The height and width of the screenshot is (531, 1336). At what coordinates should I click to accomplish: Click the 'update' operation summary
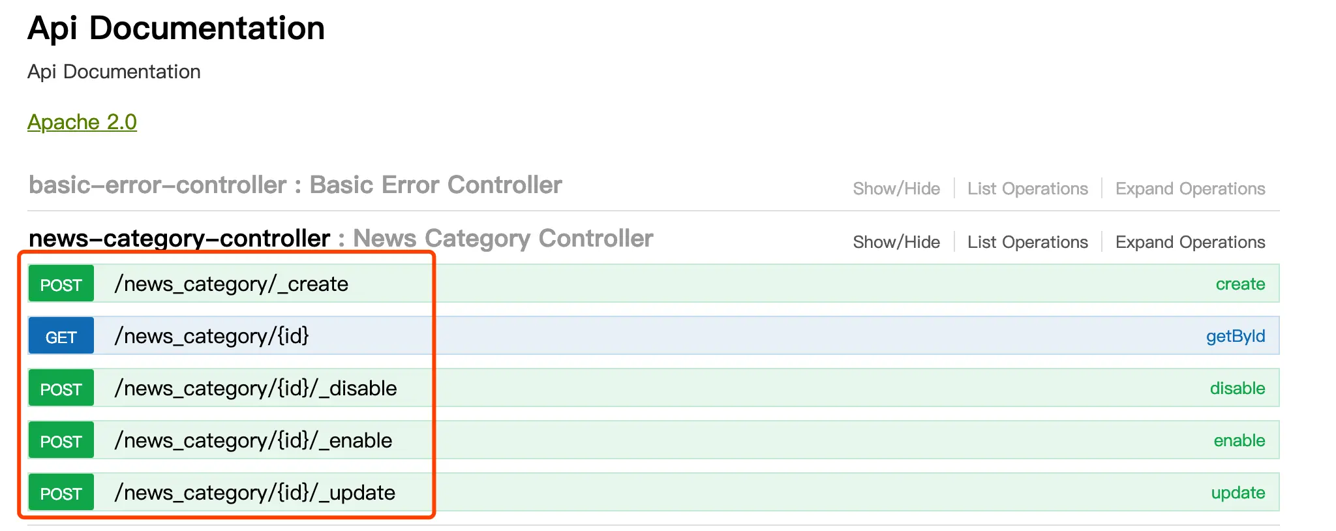(x=1237, y=493)
